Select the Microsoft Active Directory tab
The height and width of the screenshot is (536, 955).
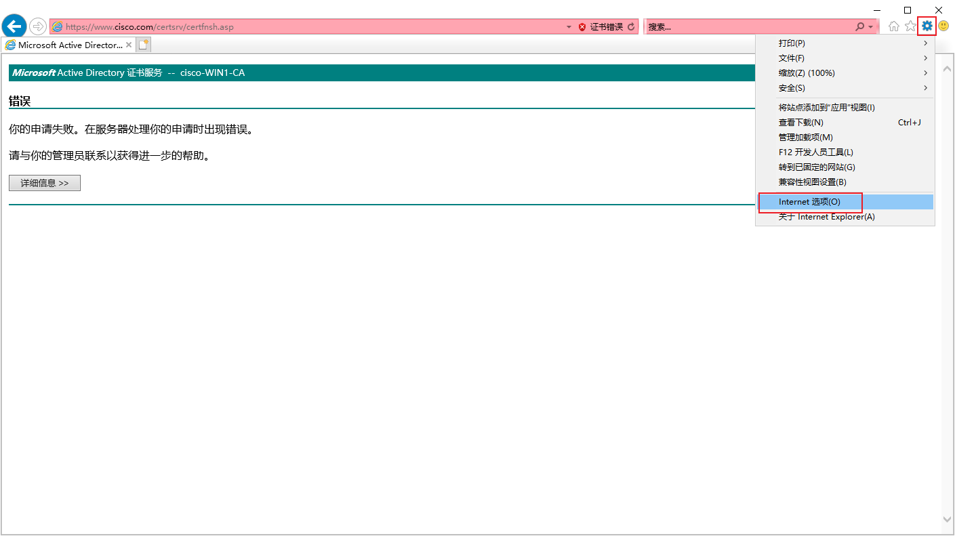point(69,45)
